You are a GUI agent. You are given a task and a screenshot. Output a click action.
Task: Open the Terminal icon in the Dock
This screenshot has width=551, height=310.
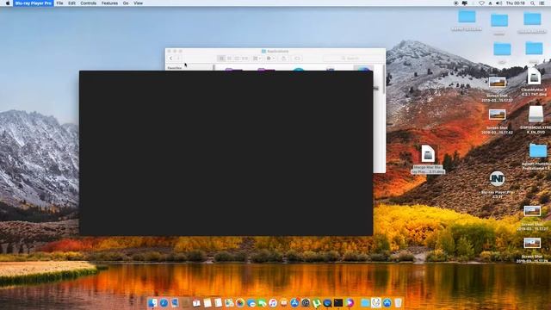click(338, 302)
